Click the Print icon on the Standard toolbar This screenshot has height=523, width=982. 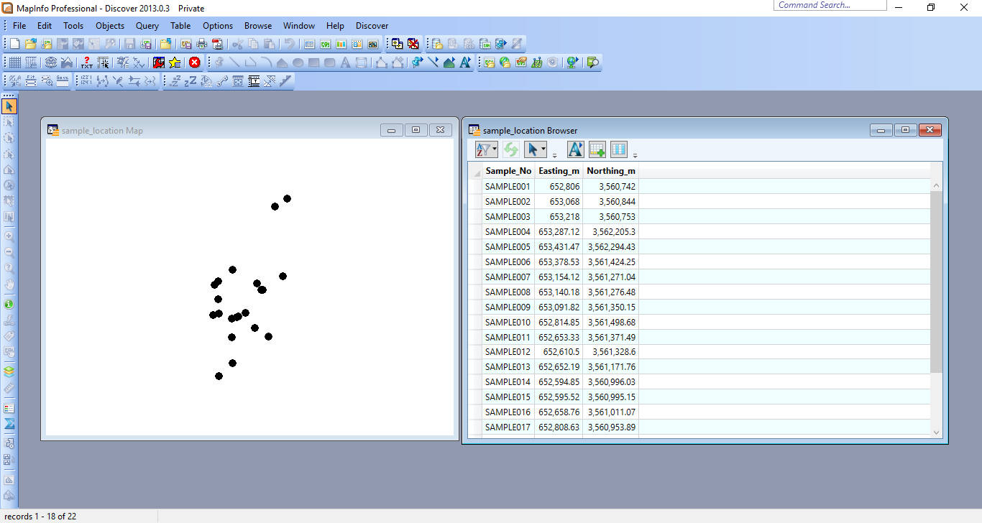[x=201, y=43]
